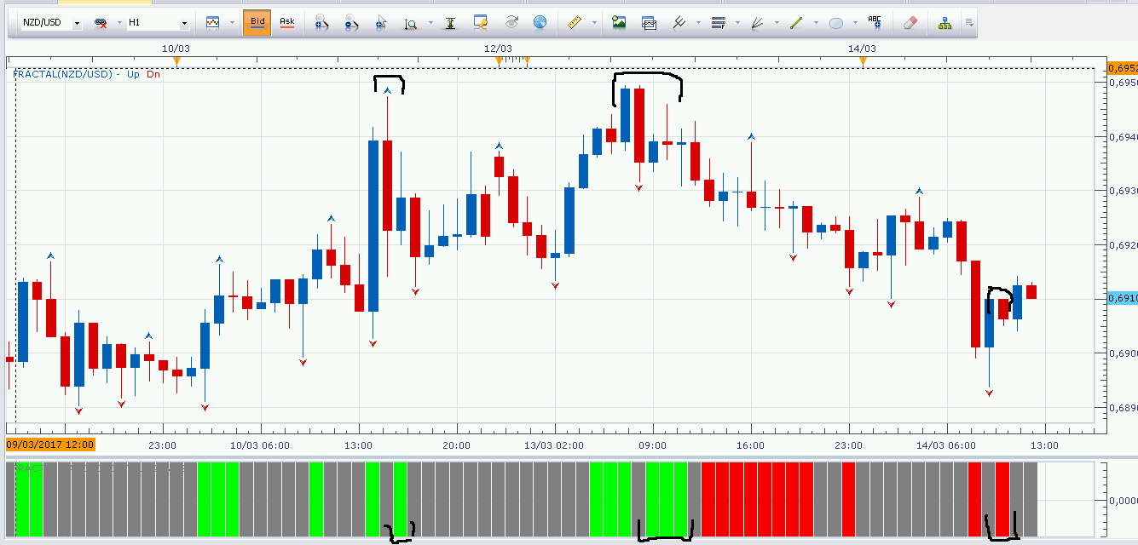Click the vertical autoscale icon
Viewport: 1138px width, 545px height.
tap(452, 23)
